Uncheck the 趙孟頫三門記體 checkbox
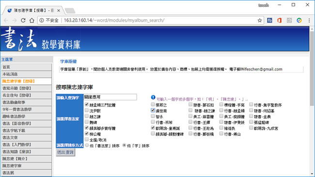 click(87, 104)
